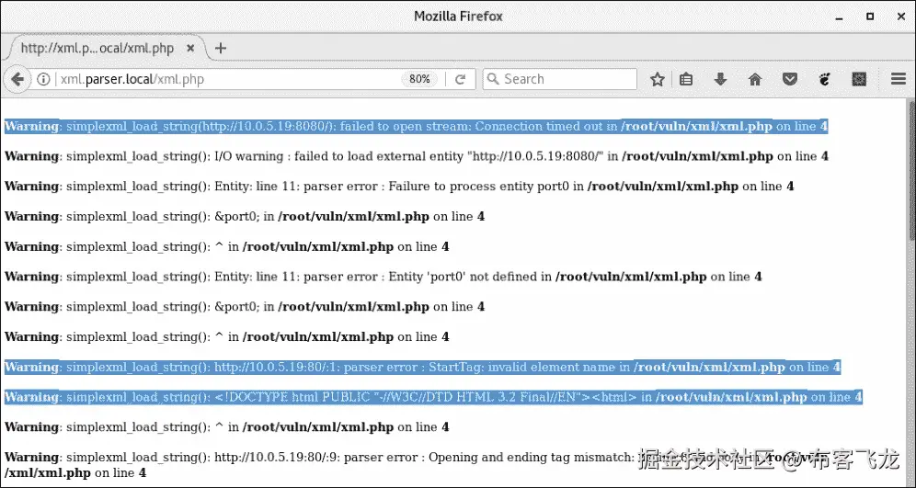
Task: Minimize the Firefox window
Action: point(840,17)
